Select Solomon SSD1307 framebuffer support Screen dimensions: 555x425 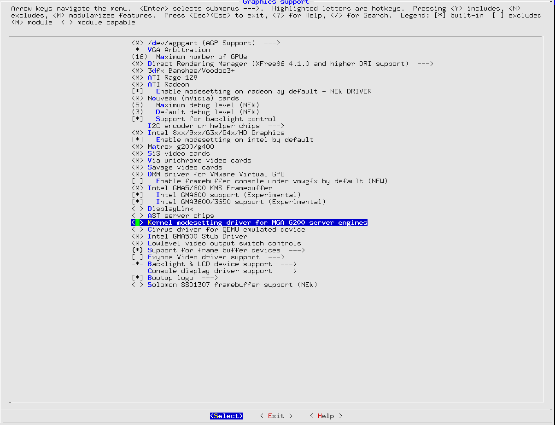[224, 285]
